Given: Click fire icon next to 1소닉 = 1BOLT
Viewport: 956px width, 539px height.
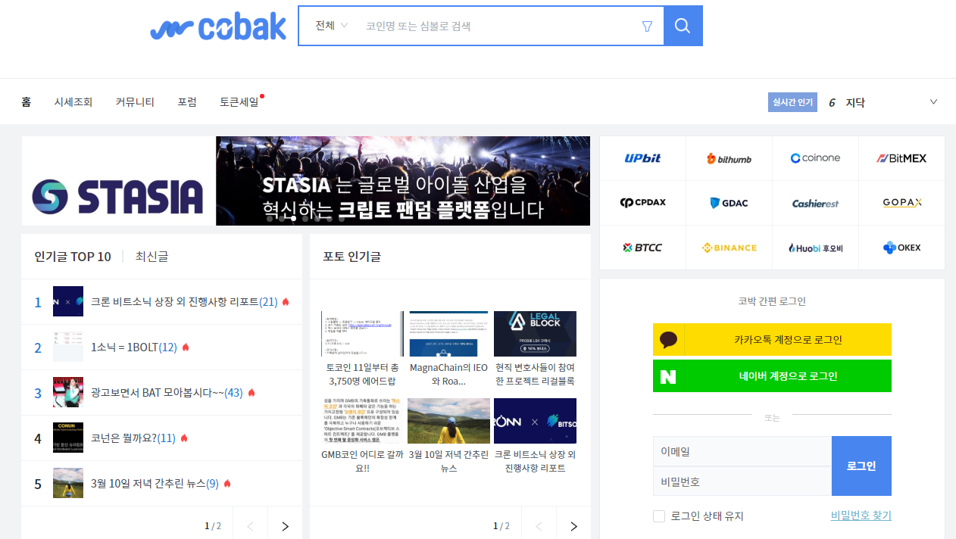Looking at the screenshot, I should (186, 347).
